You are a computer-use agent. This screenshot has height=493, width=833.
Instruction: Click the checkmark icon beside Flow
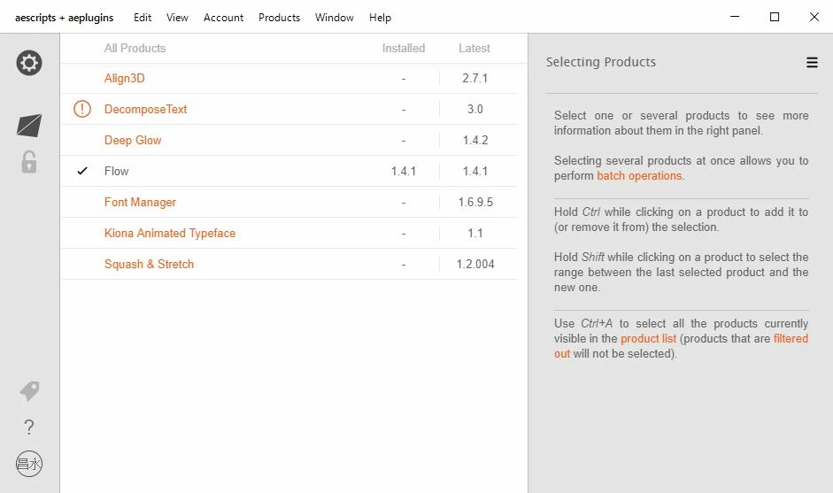click(x=82, y=171)
